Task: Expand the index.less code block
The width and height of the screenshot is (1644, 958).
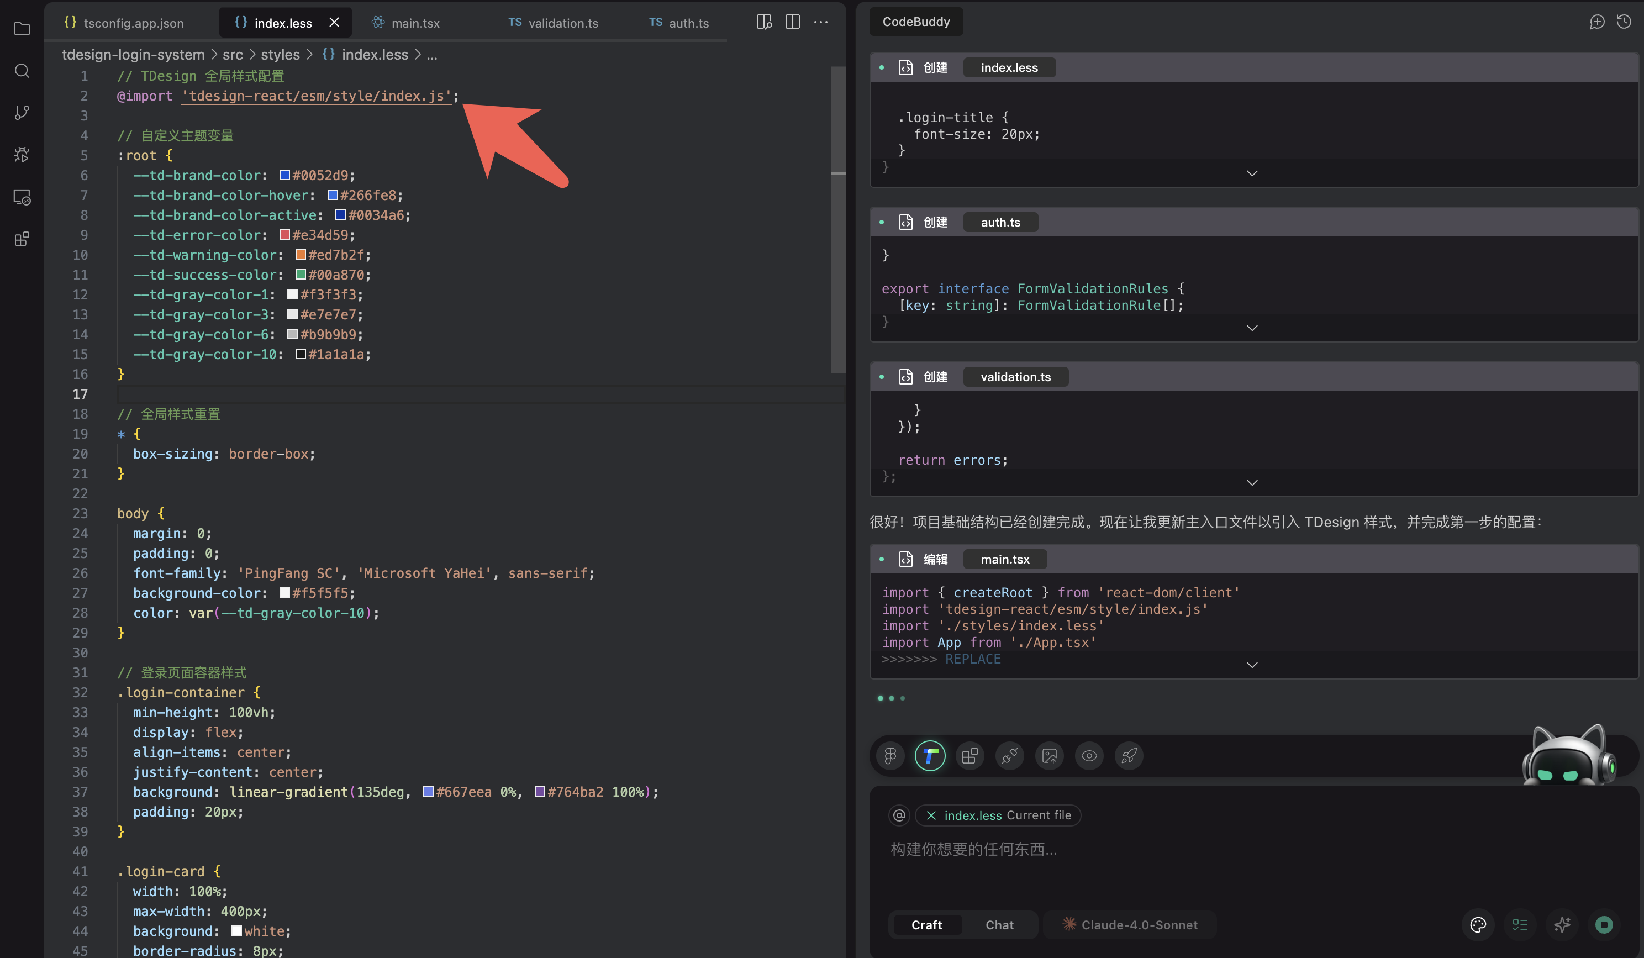Action: [1251, 173]
